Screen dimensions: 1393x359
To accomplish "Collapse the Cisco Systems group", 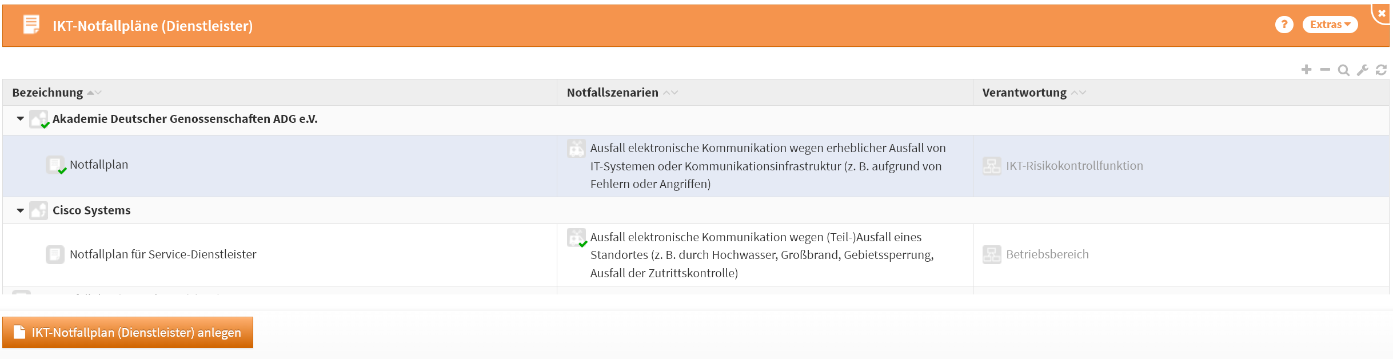I will point(21,210).
